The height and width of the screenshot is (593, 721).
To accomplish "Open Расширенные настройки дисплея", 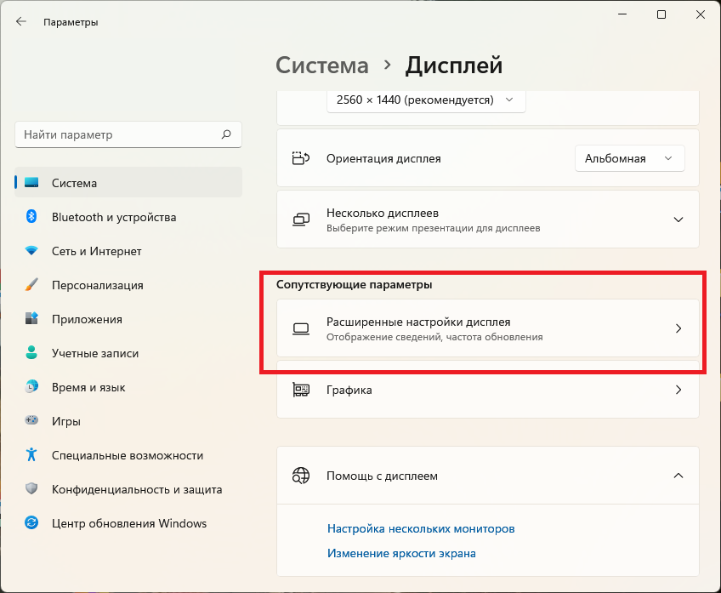I will [x=487, y=328].
